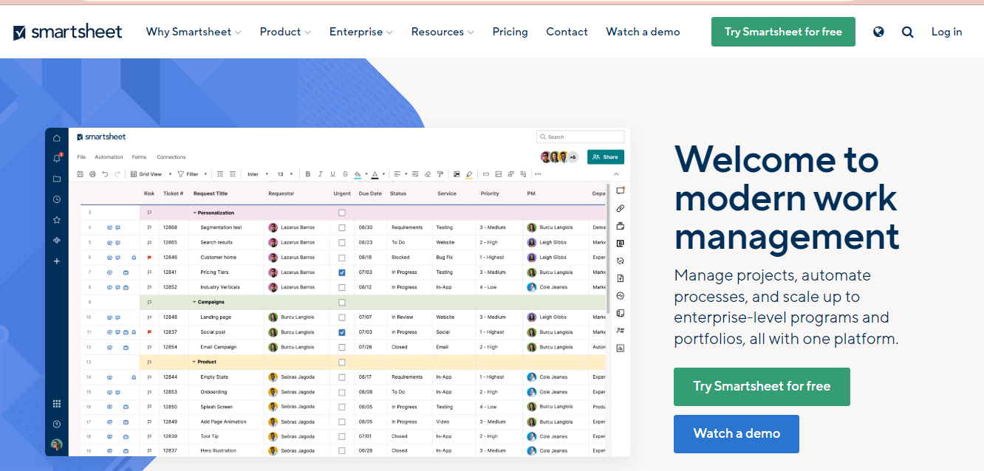Click Watch a demo link in navigation
Screen dimensions: 984x471
[x=643, y=32]
